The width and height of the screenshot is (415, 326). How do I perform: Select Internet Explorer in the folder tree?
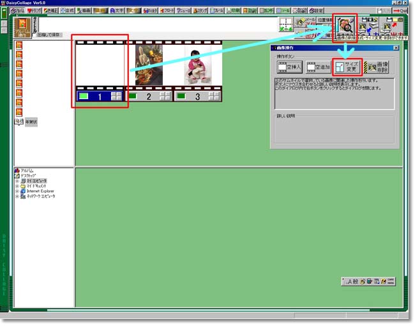(x=40, y=191)
